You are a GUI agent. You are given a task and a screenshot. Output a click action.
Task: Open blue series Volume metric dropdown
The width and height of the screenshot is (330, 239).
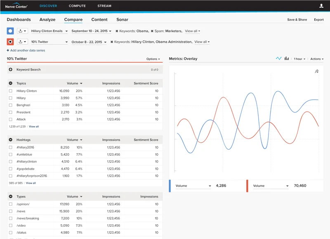tap(193, 186)
